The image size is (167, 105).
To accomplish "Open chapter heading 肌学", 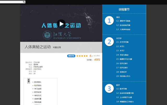I will click(118, 85).
